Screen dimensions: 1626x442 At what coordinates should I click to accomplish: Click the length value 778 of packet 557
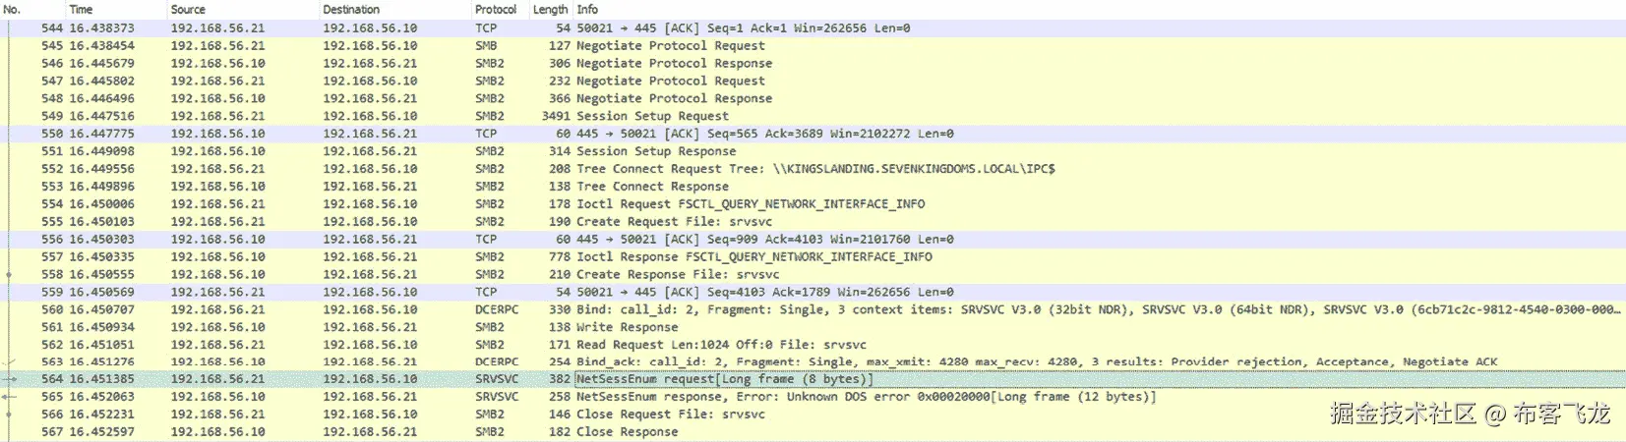pyautogui.click(x=560, y=256)
